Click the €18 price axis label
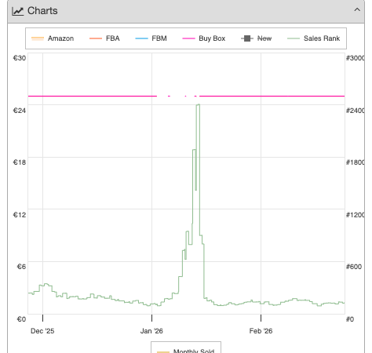This screenshot has width=372, height=353. coord(20,162)
